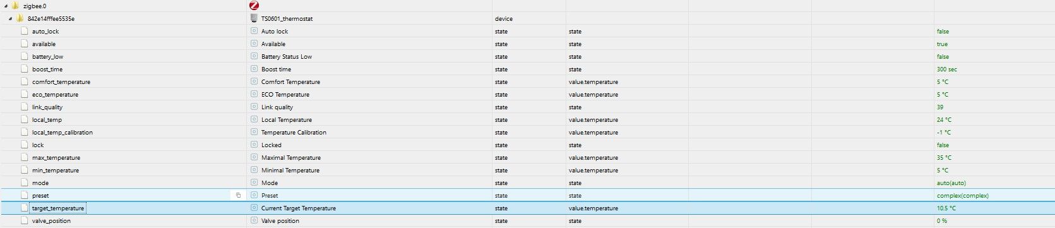The height and width of the screenshot is (228, 1055).
Task: Edit the auto_lock value false
Action: pyautogui.click(x=943, y=32)
